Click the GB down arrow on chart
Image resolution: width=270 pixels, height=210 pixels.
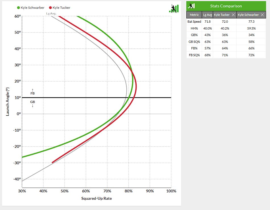point(32,106)
